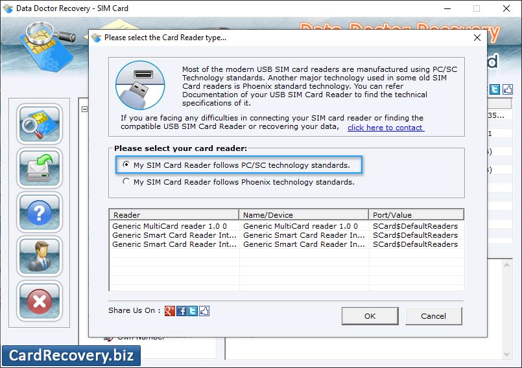
Task: Minimize the Data Doctor Recovery window
Action: pos(447,8)
